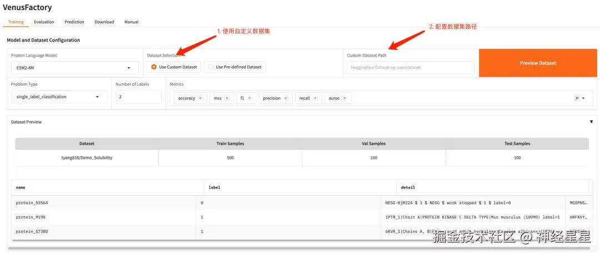Viewport: 600px width, 253px height.
Task: Remove the accuracy metric tag
Action: tap(200, 98)
